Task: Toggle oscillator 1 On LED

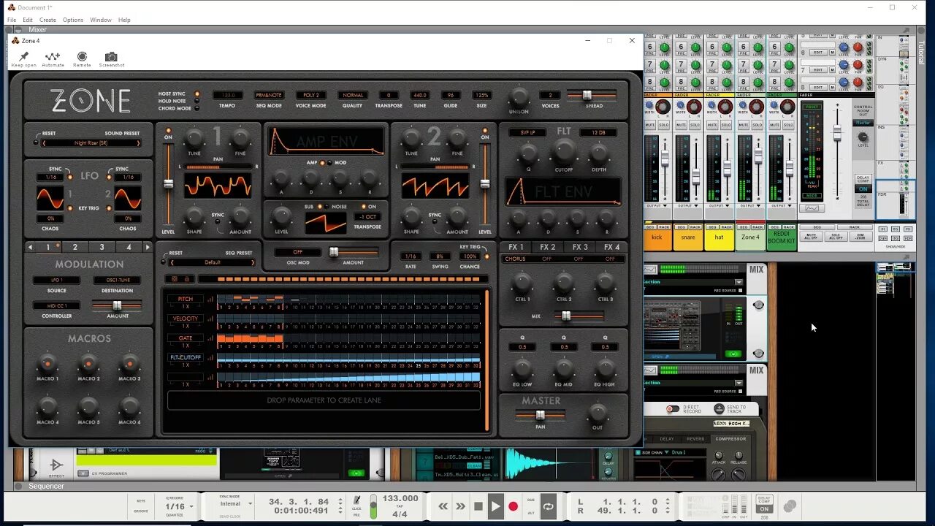Action: [169, 130]
